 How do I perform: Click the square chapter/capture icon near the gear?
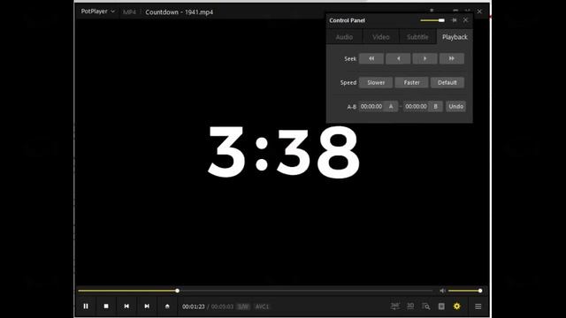[x=441, y=307]
